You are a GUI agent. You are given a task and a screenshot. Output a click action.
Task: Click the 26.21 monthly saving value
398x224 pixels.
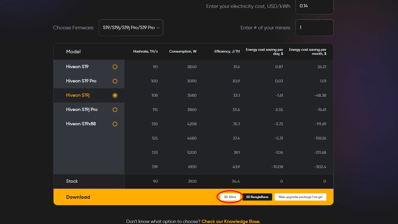coord(322,67)
